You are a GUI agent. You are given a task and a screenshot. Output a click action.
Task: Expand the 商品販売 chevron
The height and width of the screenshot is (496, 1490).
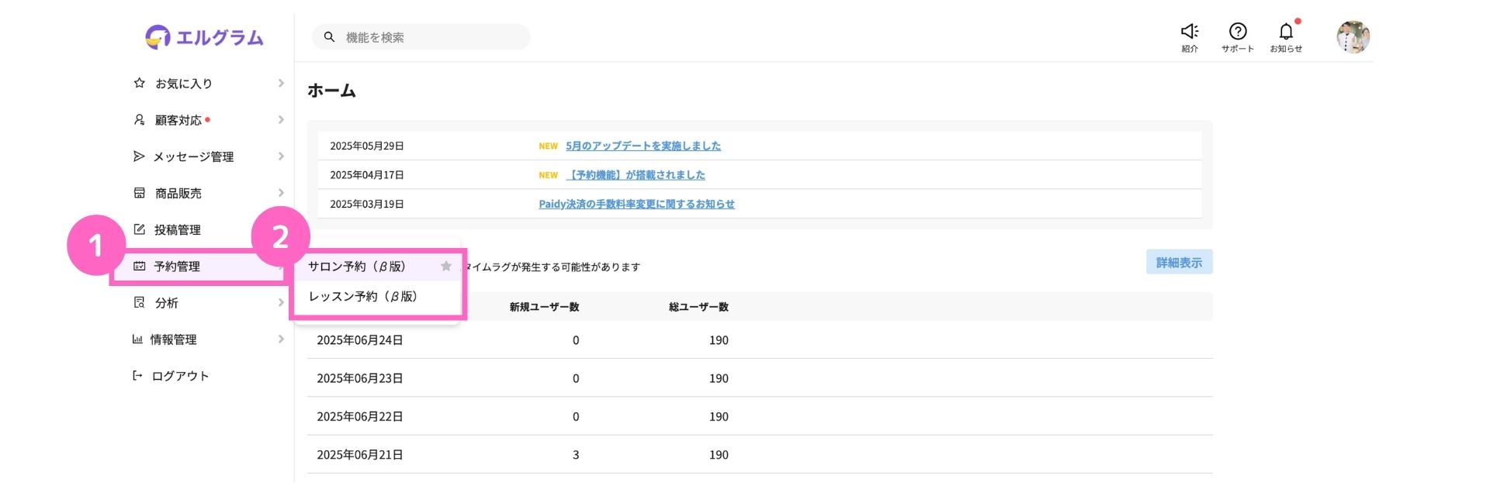pyautogui.click(x=281, y=192)
